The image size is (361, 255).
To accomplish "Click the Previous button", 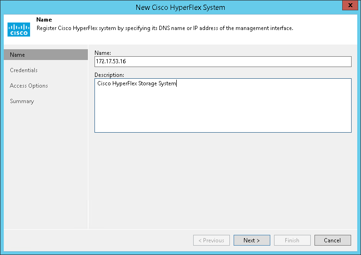I will tap(212, 240).
